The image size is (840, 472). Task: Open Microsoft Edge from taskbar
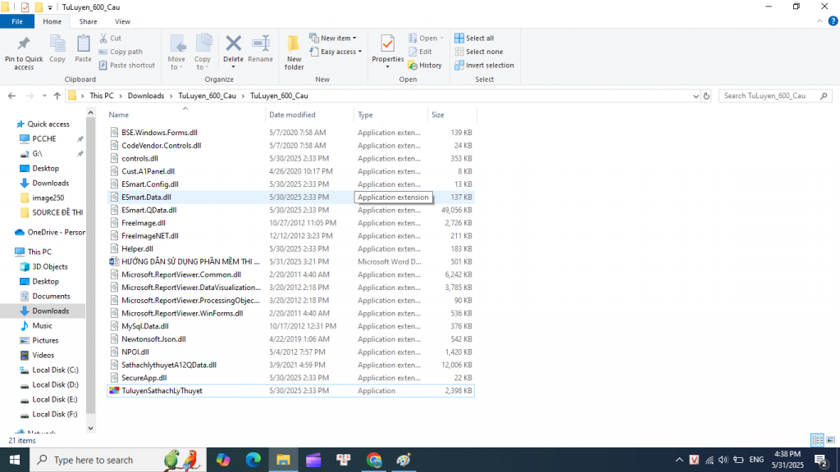point(253,460)
